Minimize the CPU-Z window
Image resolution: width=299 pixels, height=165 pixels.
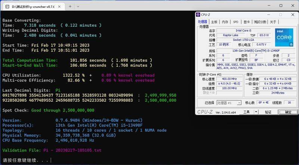(x=268, y=15)
